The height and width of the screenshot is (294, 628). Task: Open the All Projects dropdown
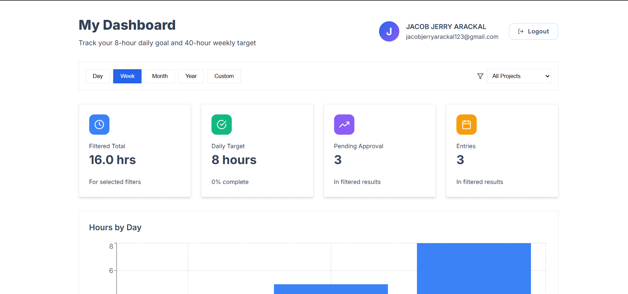(x=519, y=76)
